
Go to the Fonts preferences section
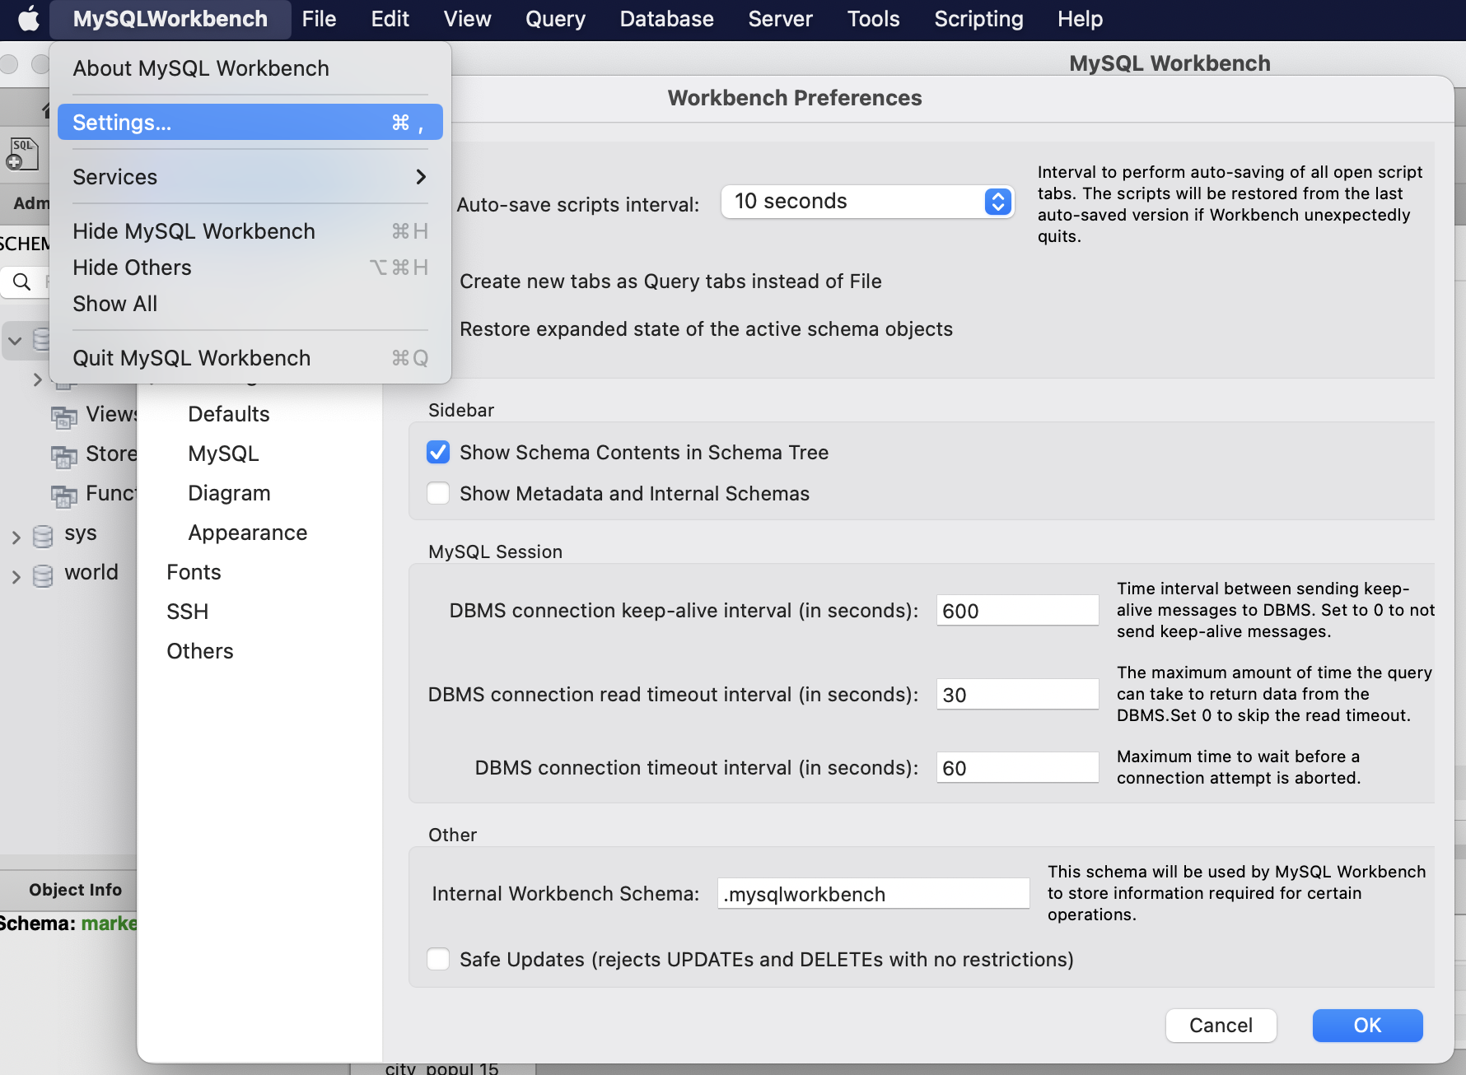pyautogui.click(x=194, y=572)
